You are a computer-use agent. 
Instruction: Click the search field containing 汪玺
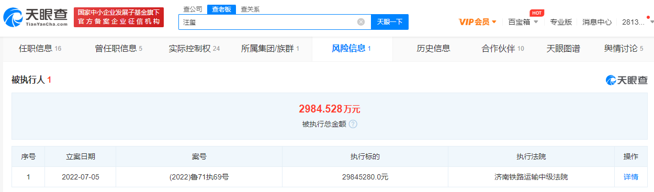click(x=275, y=22)
